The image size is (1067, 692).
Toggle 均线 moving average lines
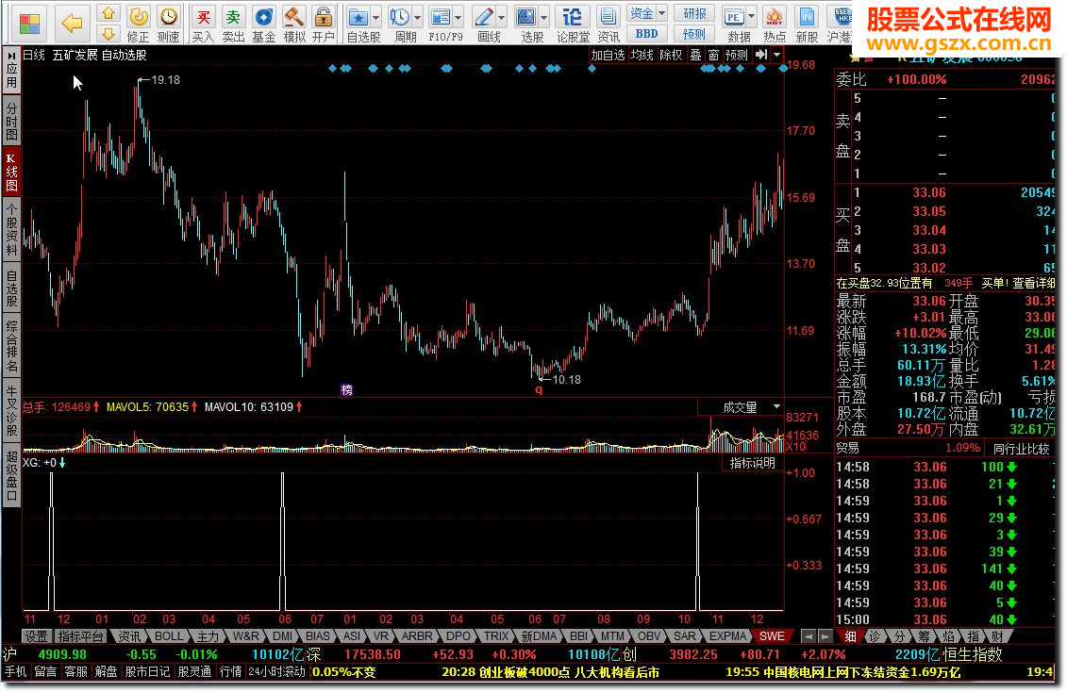[x=642, y=55]
